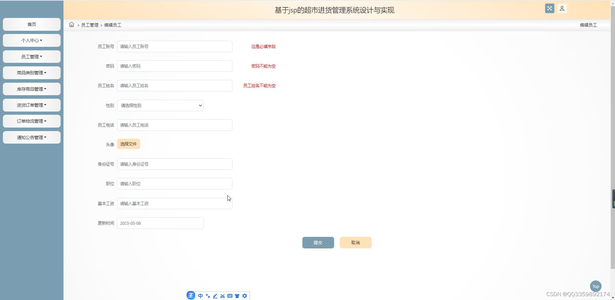Click the IME logo icon in input toolbar
Viewport: 615px width, 300px height.
tap(191, 296)
